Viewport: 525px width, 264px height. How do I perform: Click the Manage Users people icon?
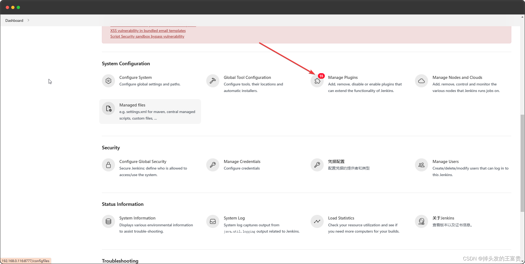point(421,165)
